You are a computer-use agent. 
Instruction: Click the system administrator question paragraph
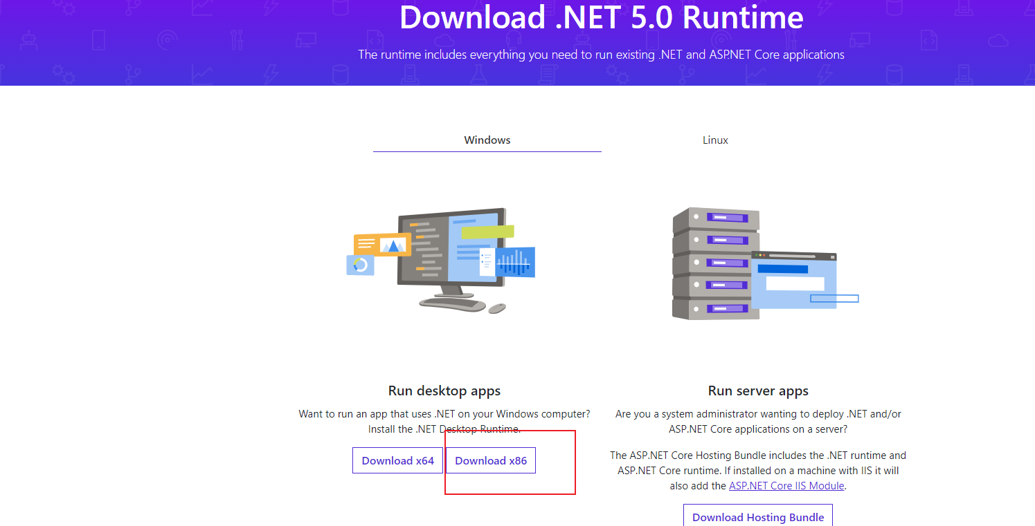[x=758, y=422]
